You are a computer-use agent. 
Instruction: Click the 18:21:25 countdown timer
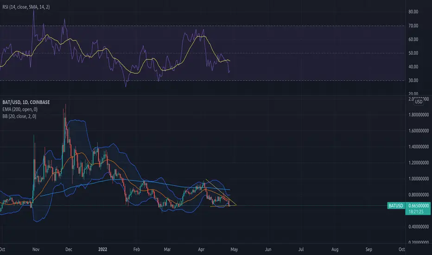(x=416, y=212)
